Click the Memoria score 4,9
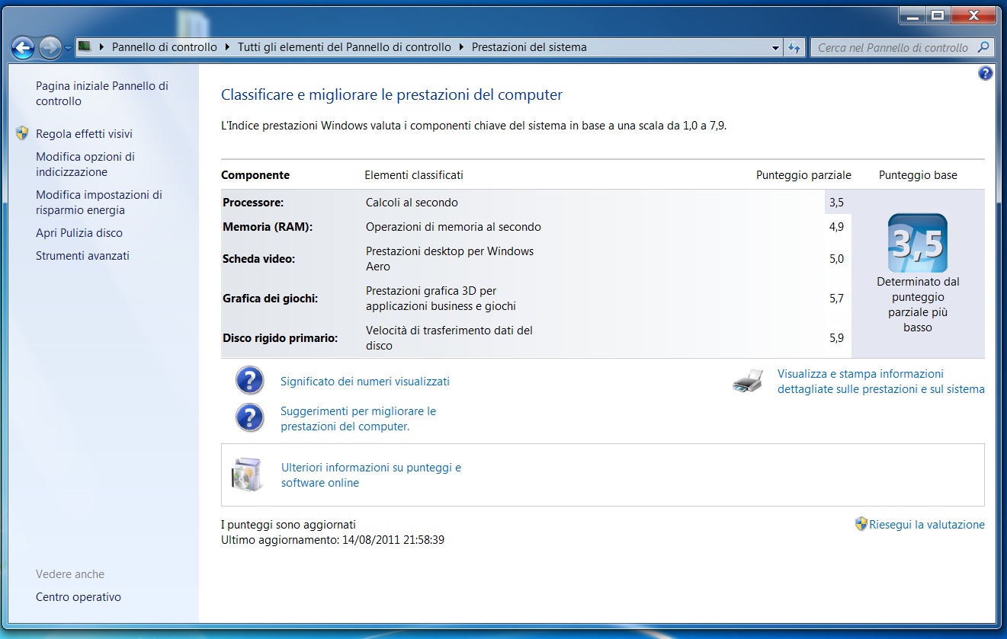1007x639 pixels. [x=836, y=227]
